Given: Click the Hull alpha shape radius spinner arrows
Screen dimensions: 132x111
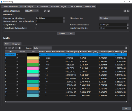Looking at the screenshot, I should (128, 25).
